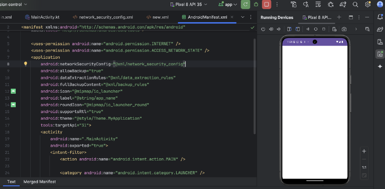Viewport: 385px width, 189px height.
Task: Open IDE settings gear icon
Action: point(368,4)
